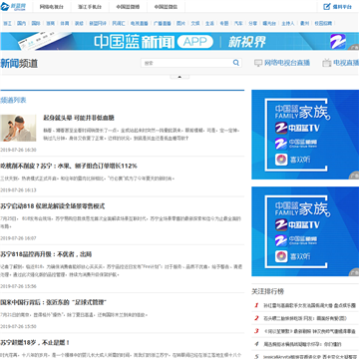Click the 关注排行榜 heading

click(267, 291)
